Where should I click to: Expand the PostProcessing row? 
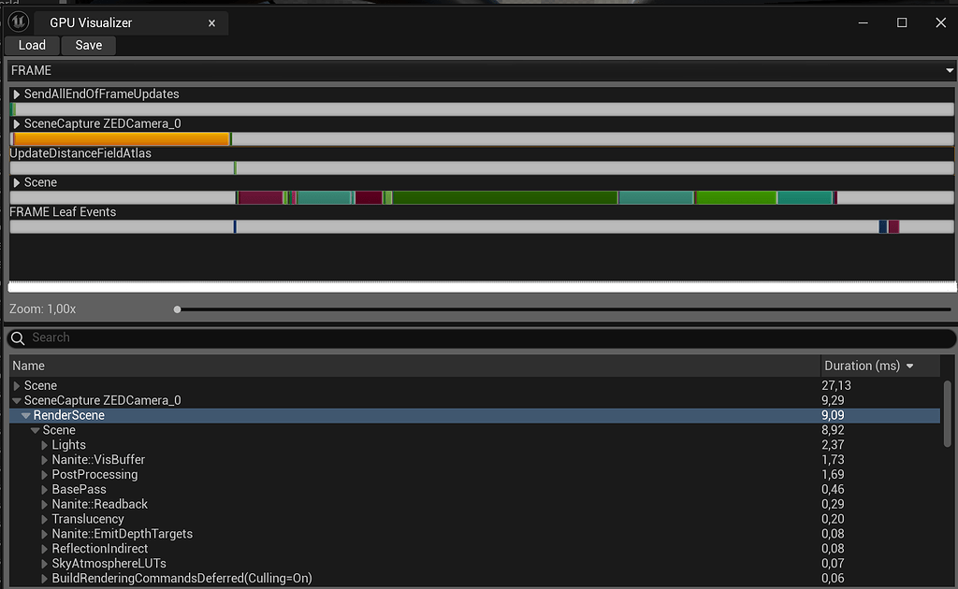tap(42, 474)
